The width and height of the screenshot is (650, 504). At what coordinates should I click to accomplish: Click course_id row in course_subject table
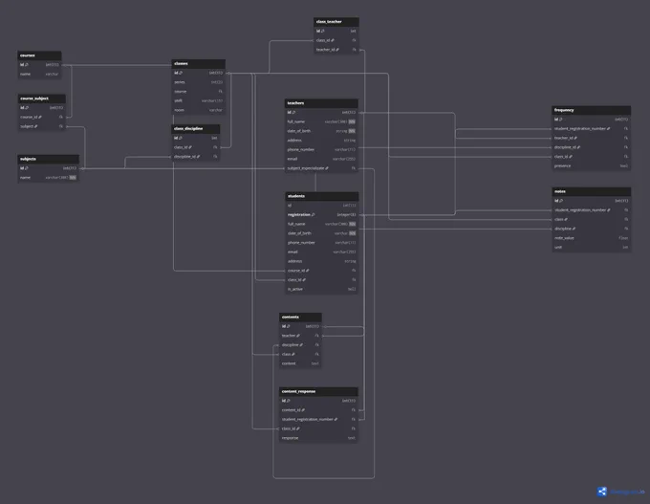pos(41,117)
